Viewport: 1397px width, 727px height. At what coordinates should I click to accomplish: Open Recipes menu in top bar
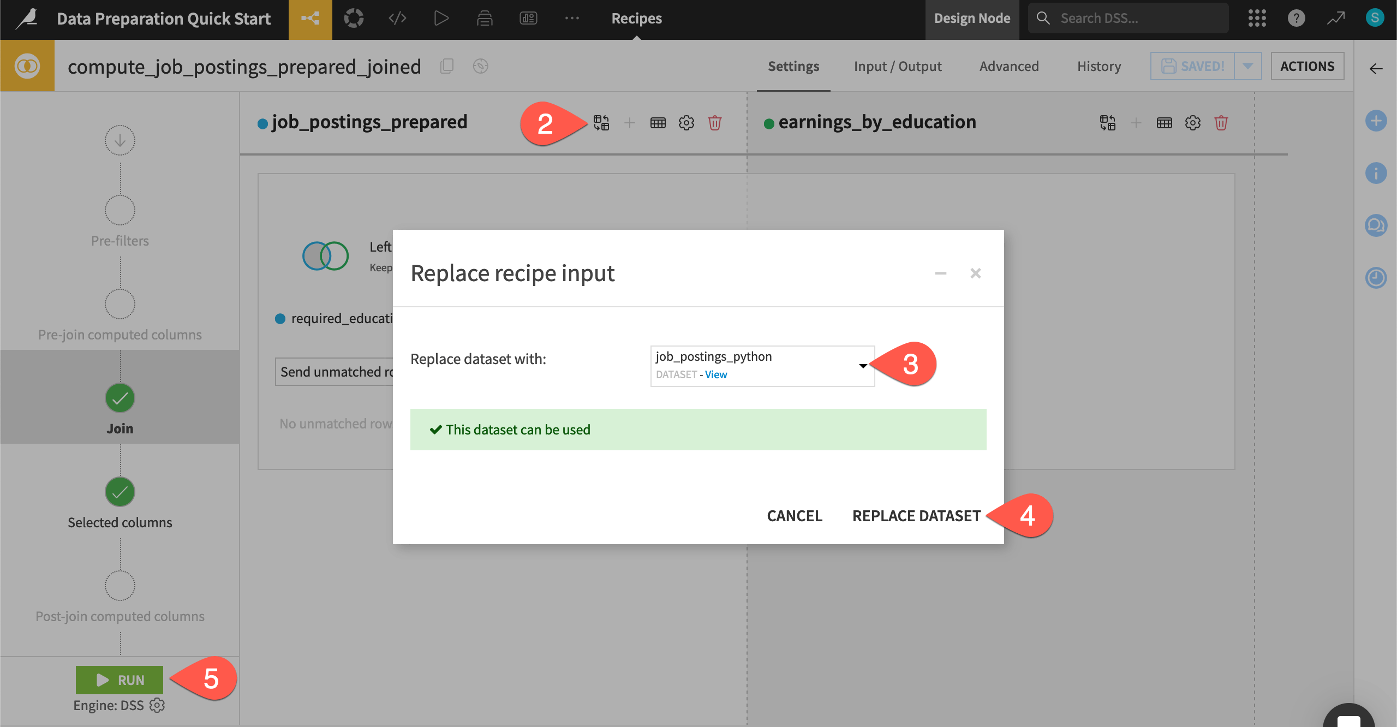pyautogui.click(x=636, y=19)
